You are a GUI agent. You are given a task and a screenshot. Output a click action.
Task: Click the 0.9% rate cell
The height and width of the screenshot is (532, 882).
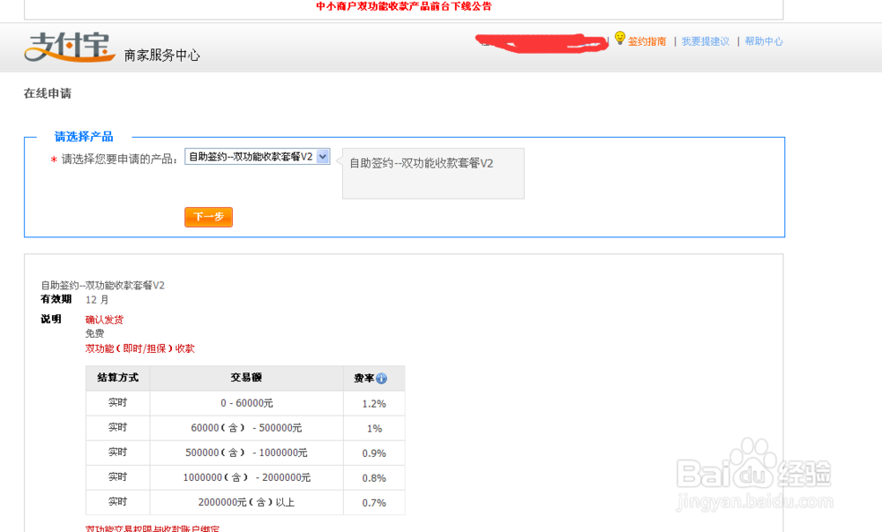[374, 453]
